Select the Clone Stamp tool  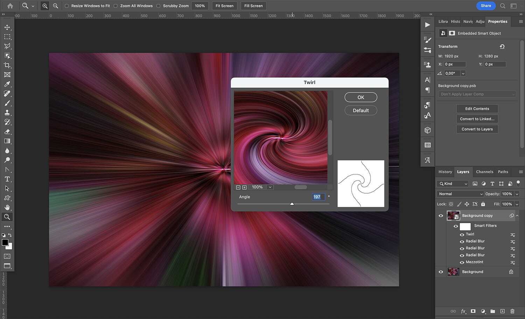click(x=7, y=112)
